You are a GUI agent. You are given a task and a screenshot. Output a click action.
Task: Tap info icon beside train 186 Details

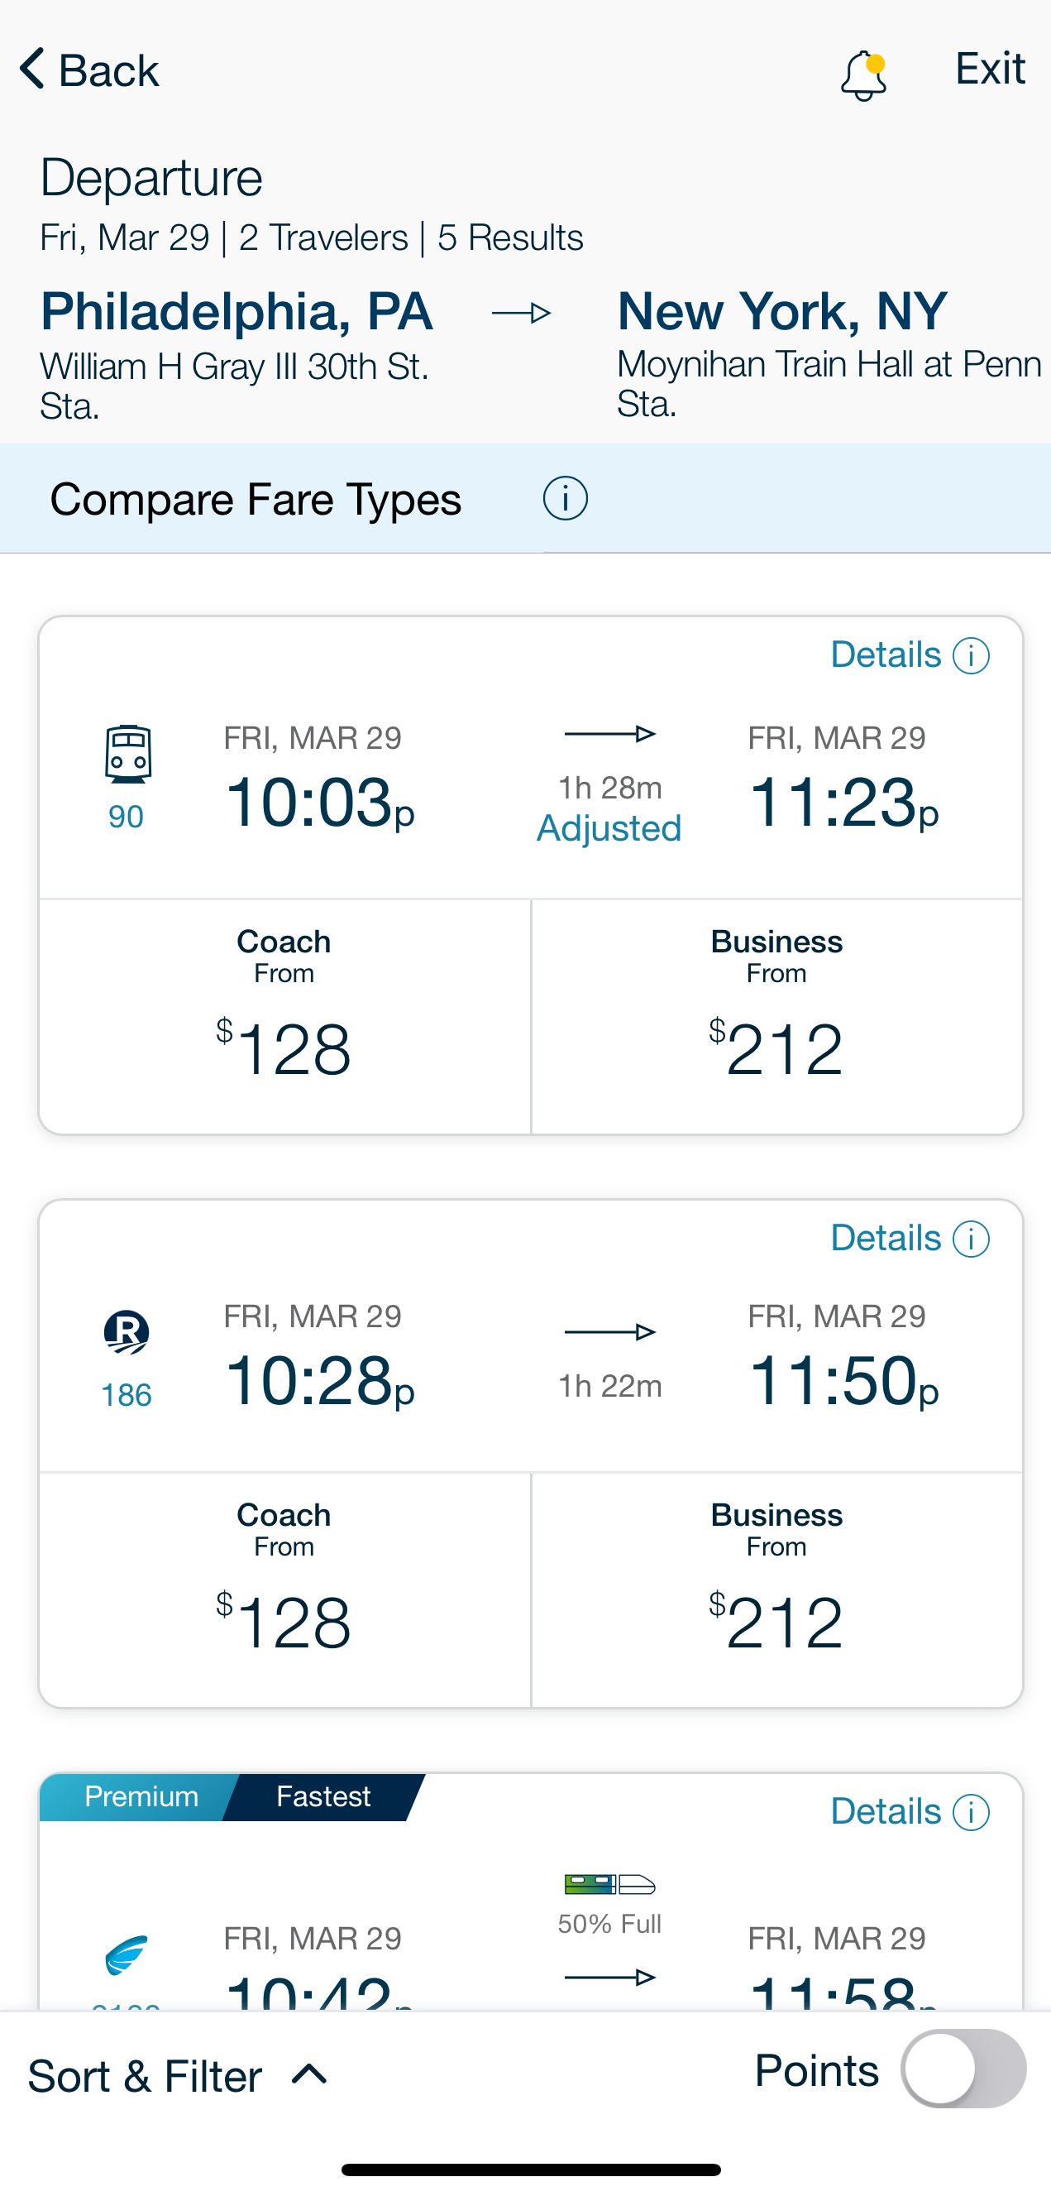[971, 1239]
